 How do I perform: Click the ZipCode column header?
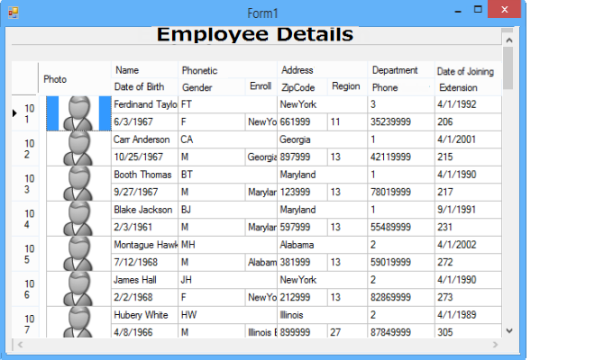pos(302,87)
